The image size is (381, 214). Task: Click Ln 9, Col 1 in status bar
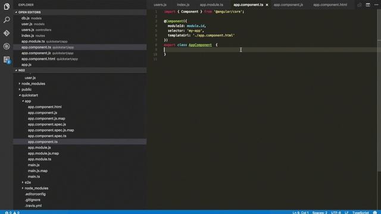(300, 213)
